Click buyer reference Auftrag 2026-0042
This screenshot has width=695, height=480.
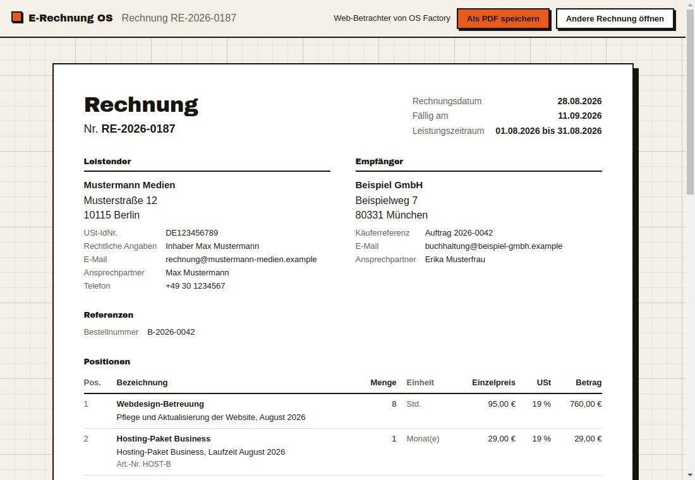459,232
